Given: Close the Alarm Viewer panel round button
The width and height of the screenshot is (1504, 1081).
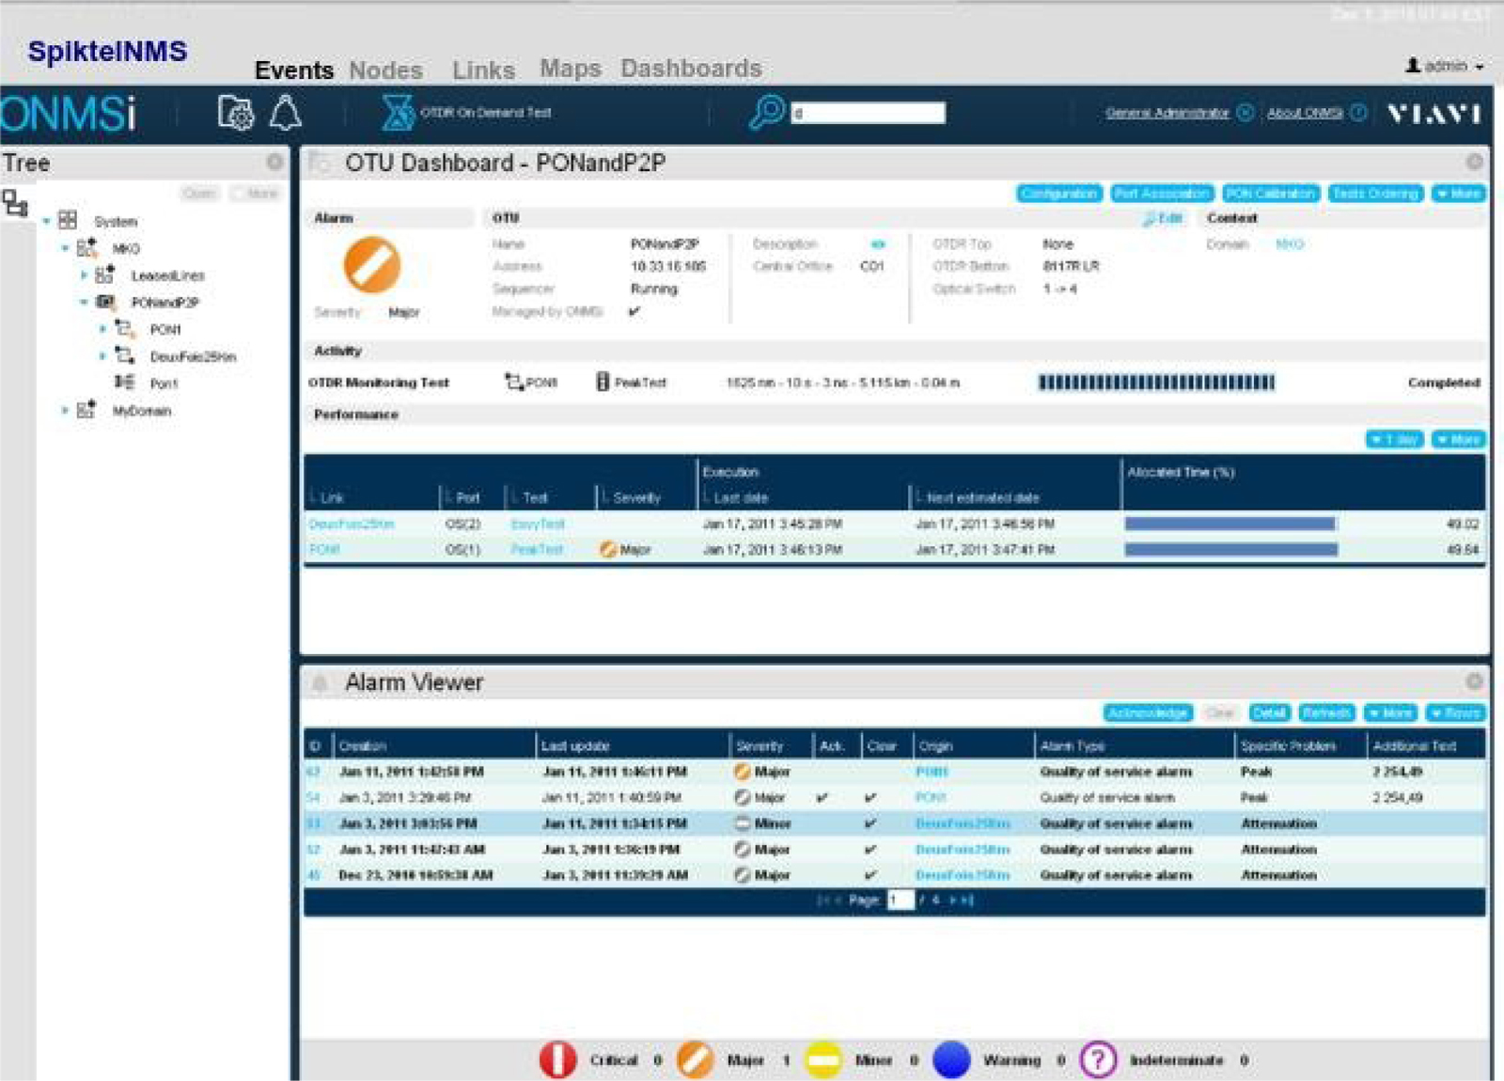Looking at the screenshot, I should 1474,681.
